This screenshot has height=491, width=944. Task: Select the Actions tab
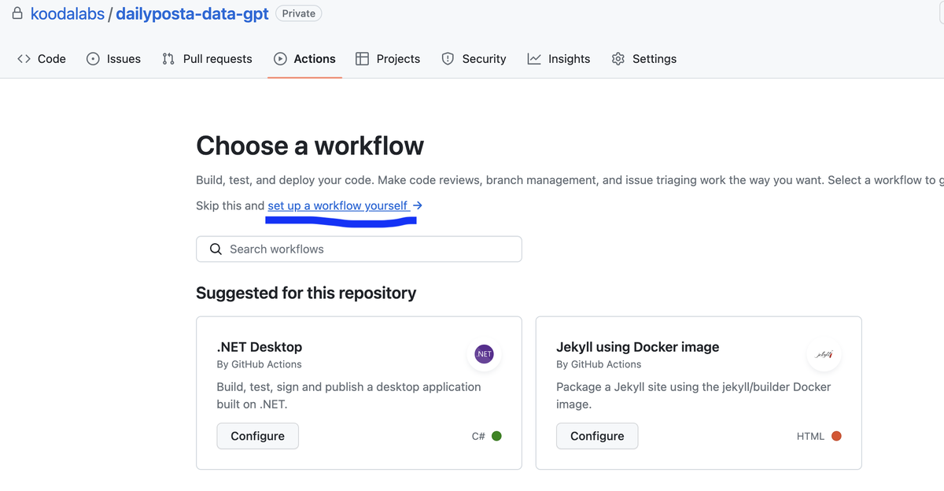pyautogui.click(x=304, y=59)
